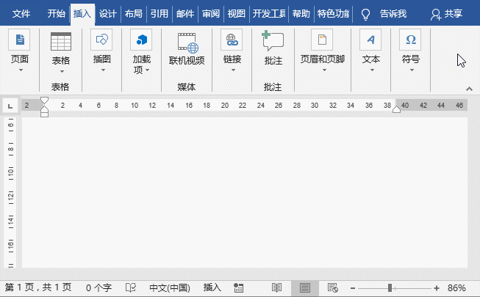Open 页眉和页脚 header and footer icon
This screenshot has width=480, height=297.
click(x=322, y=40)
